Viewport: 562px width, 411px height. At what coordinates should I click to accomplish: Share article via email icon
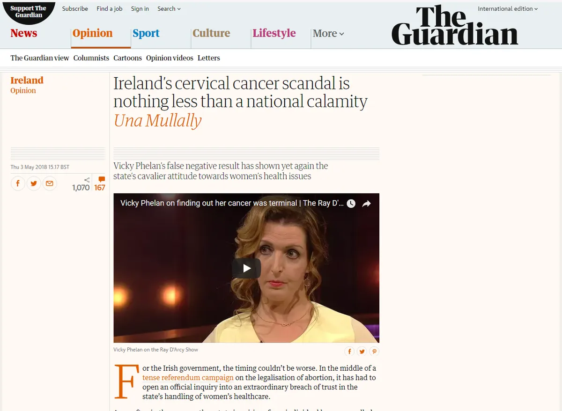(x=50, y=183)
